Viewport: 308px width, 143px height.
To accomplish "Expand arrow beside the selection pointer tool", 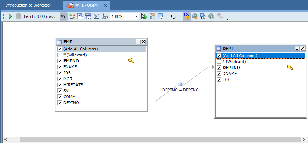I will [167, 16].
